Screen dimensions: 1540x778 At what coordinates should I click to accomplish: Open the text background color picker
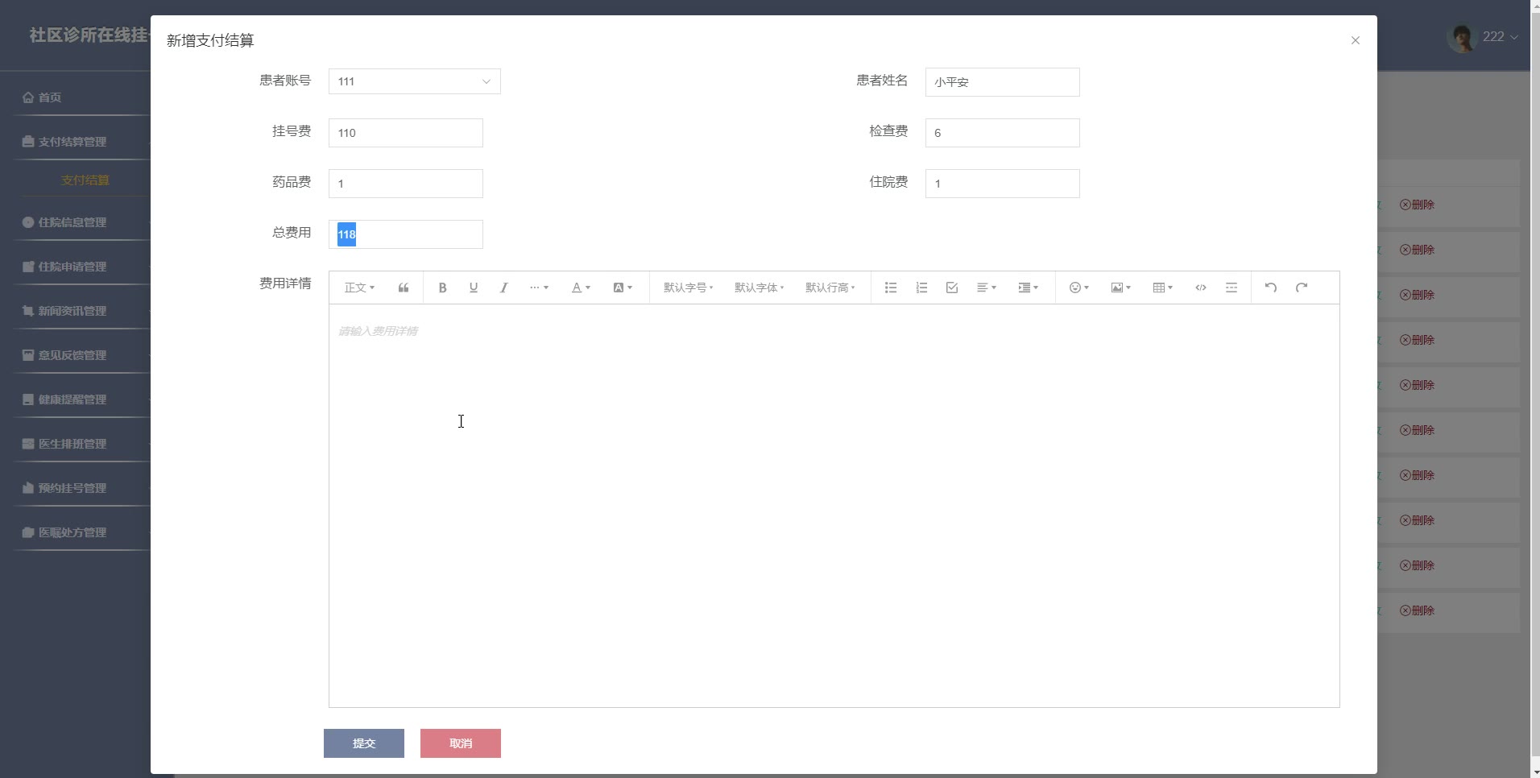point(623,288)
